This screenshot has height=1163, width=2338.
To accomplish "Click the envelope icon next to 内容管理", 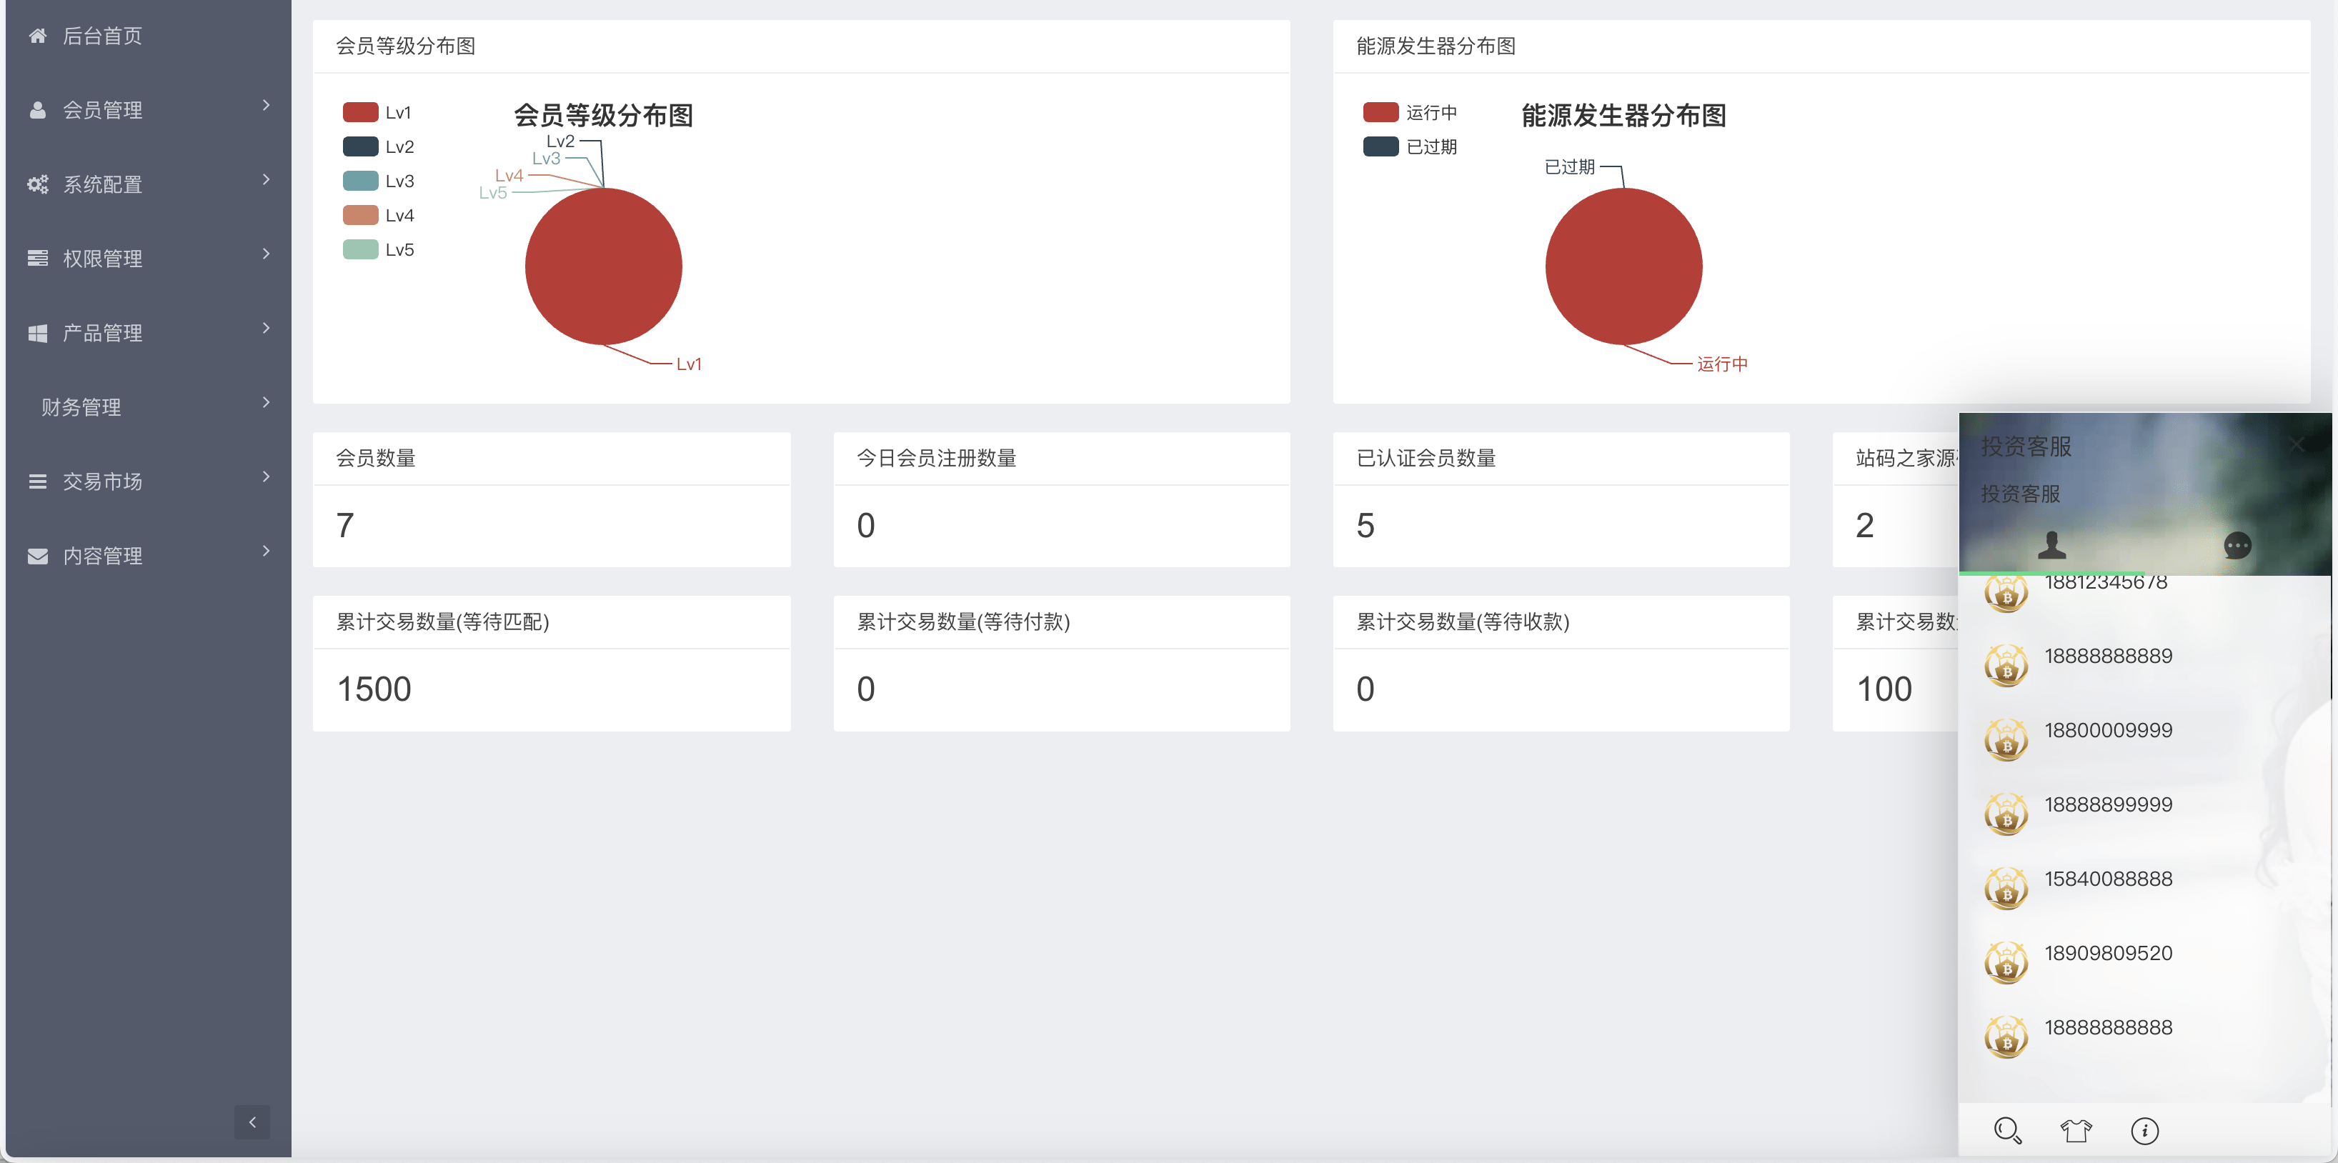I will pyautogui.click(x=37, y=555).
